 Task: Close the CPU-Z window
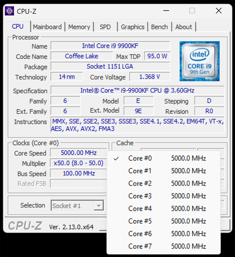[x=218, y=11]
